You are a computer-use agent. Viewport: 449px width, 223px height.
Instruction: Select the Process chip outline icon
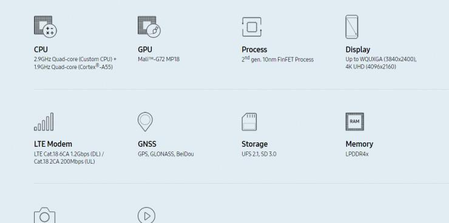coord(252,27)
